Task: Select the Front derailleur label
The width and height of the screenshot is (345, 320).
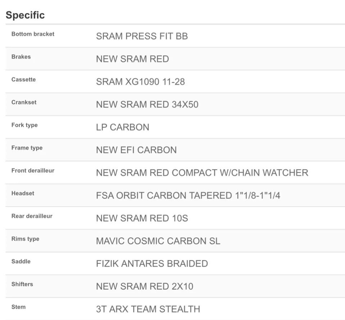Action: 33,171
